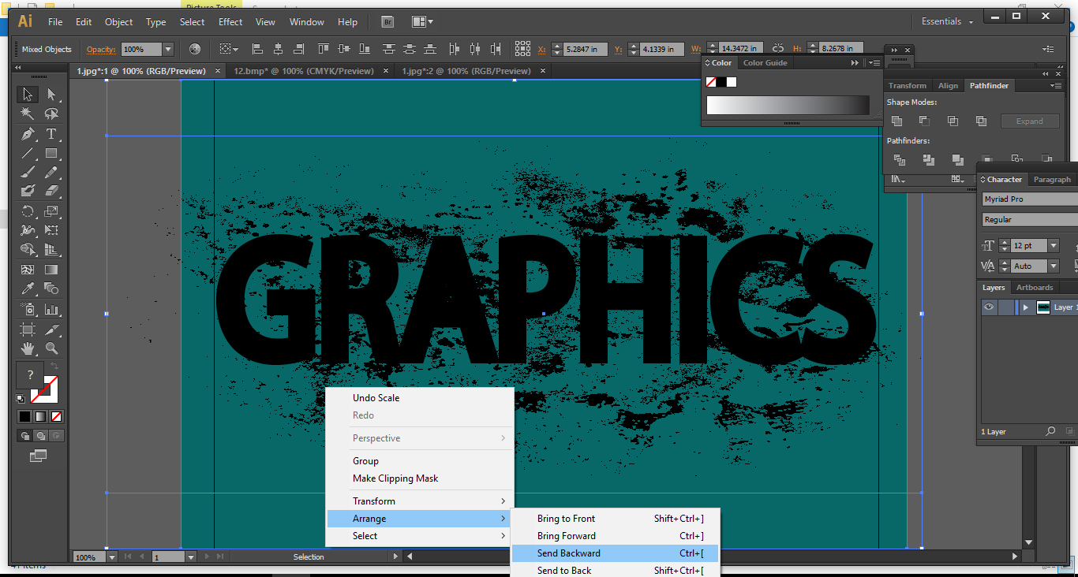Open the Adobe Illustrator start icon

pos(24,21)
